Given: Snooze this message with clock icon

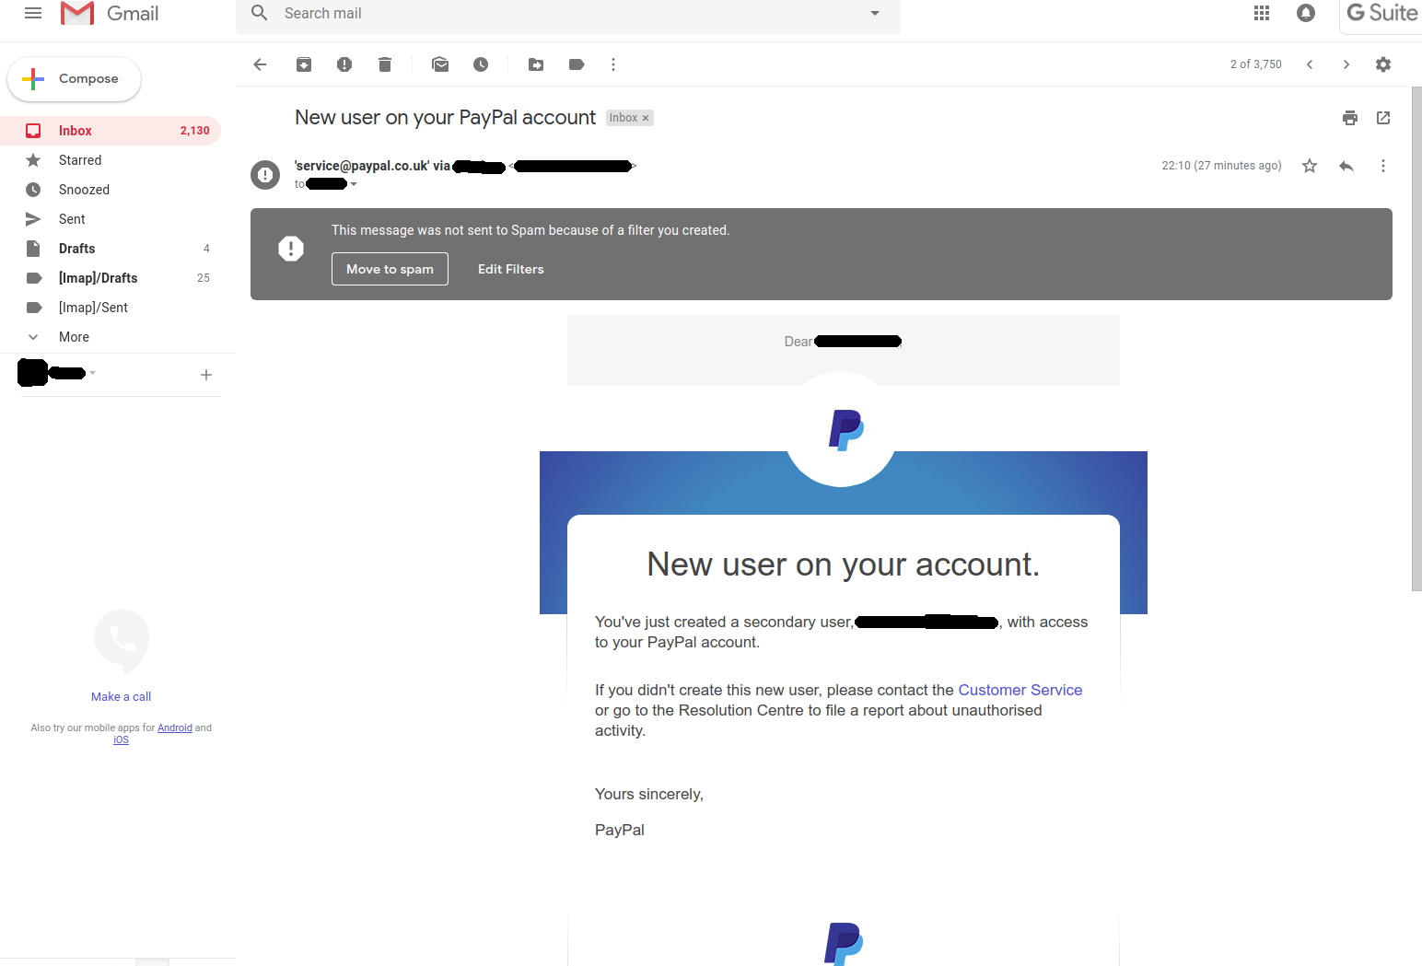Looking at the screenshot, I should coord(481,64).
